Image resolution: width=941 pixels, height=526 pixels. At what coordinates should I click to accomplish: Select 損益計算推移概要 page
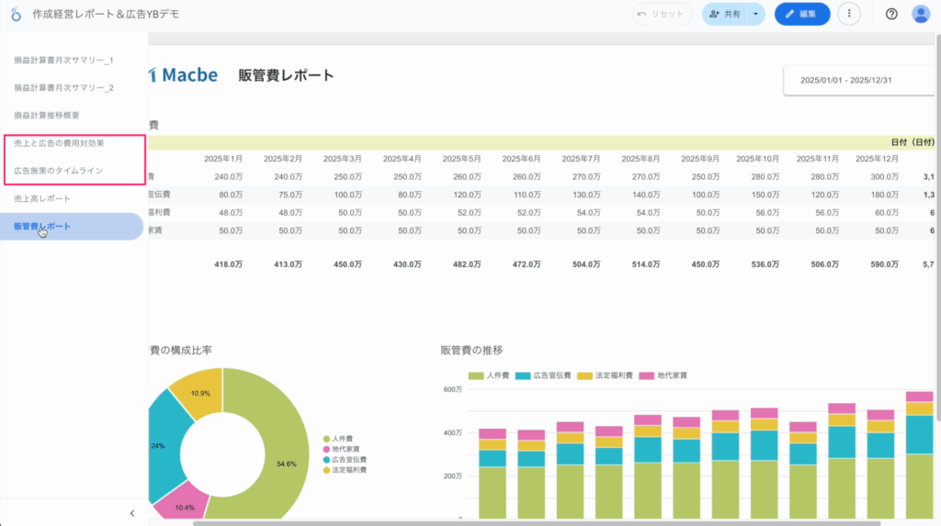(47, 116)
